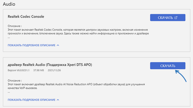
Task: Download the Realtek Audio driver package
Action: point(168,66)
